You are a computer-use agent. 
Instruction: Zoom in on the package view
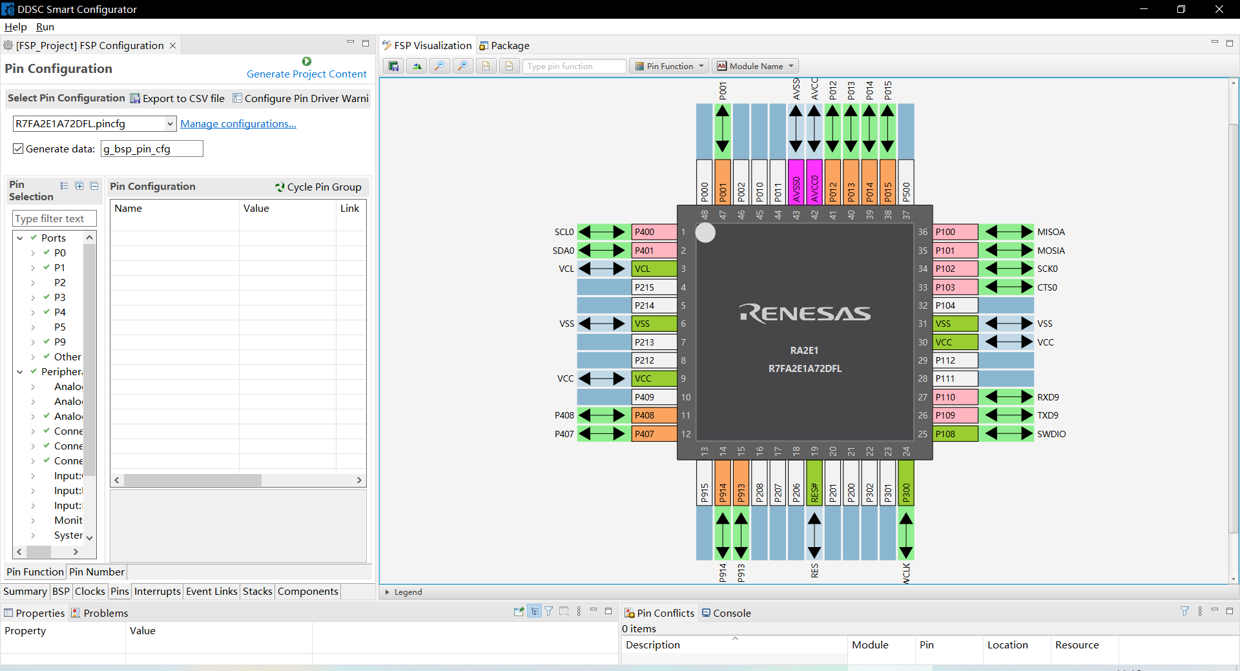click(463, 66)
